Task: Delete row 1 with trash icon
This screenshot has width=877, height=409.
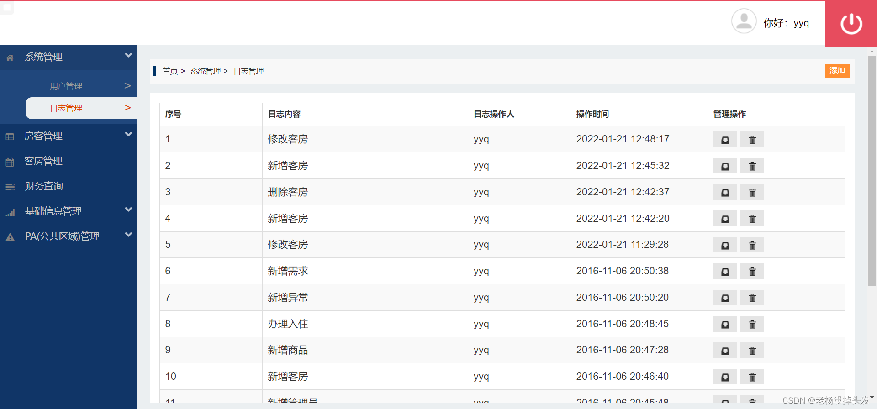Action: [x=752, y=140]
